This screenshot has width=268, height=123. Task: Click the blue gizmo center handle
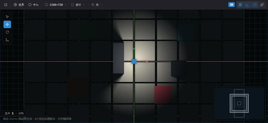[x=134, y=61]
